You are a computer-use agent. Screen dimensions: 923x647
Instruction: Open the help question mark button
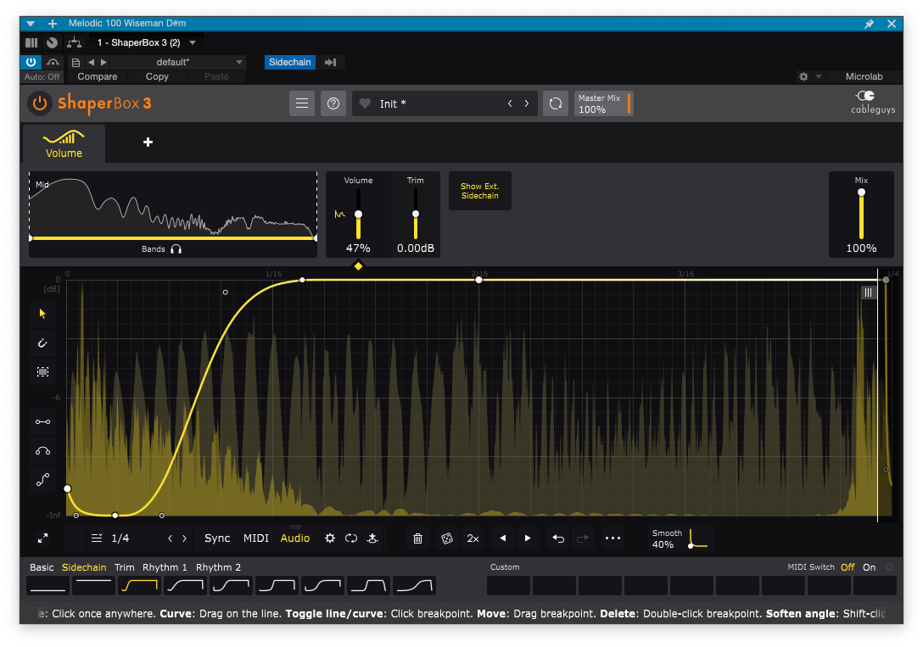click(333, 103)
